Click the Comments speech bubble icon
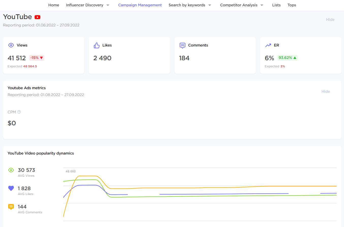Image resolution: width=344 pixels, height=227 pixels. click(x=182, y=46)
